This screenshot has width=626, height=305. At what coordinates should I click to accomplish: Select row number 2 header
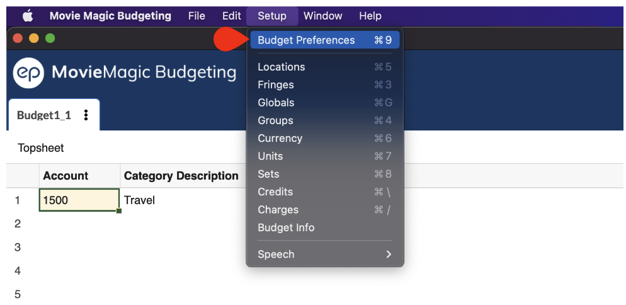click(18, 224)
